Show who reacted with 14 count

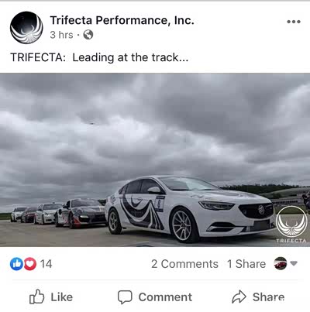coord(46,264)
